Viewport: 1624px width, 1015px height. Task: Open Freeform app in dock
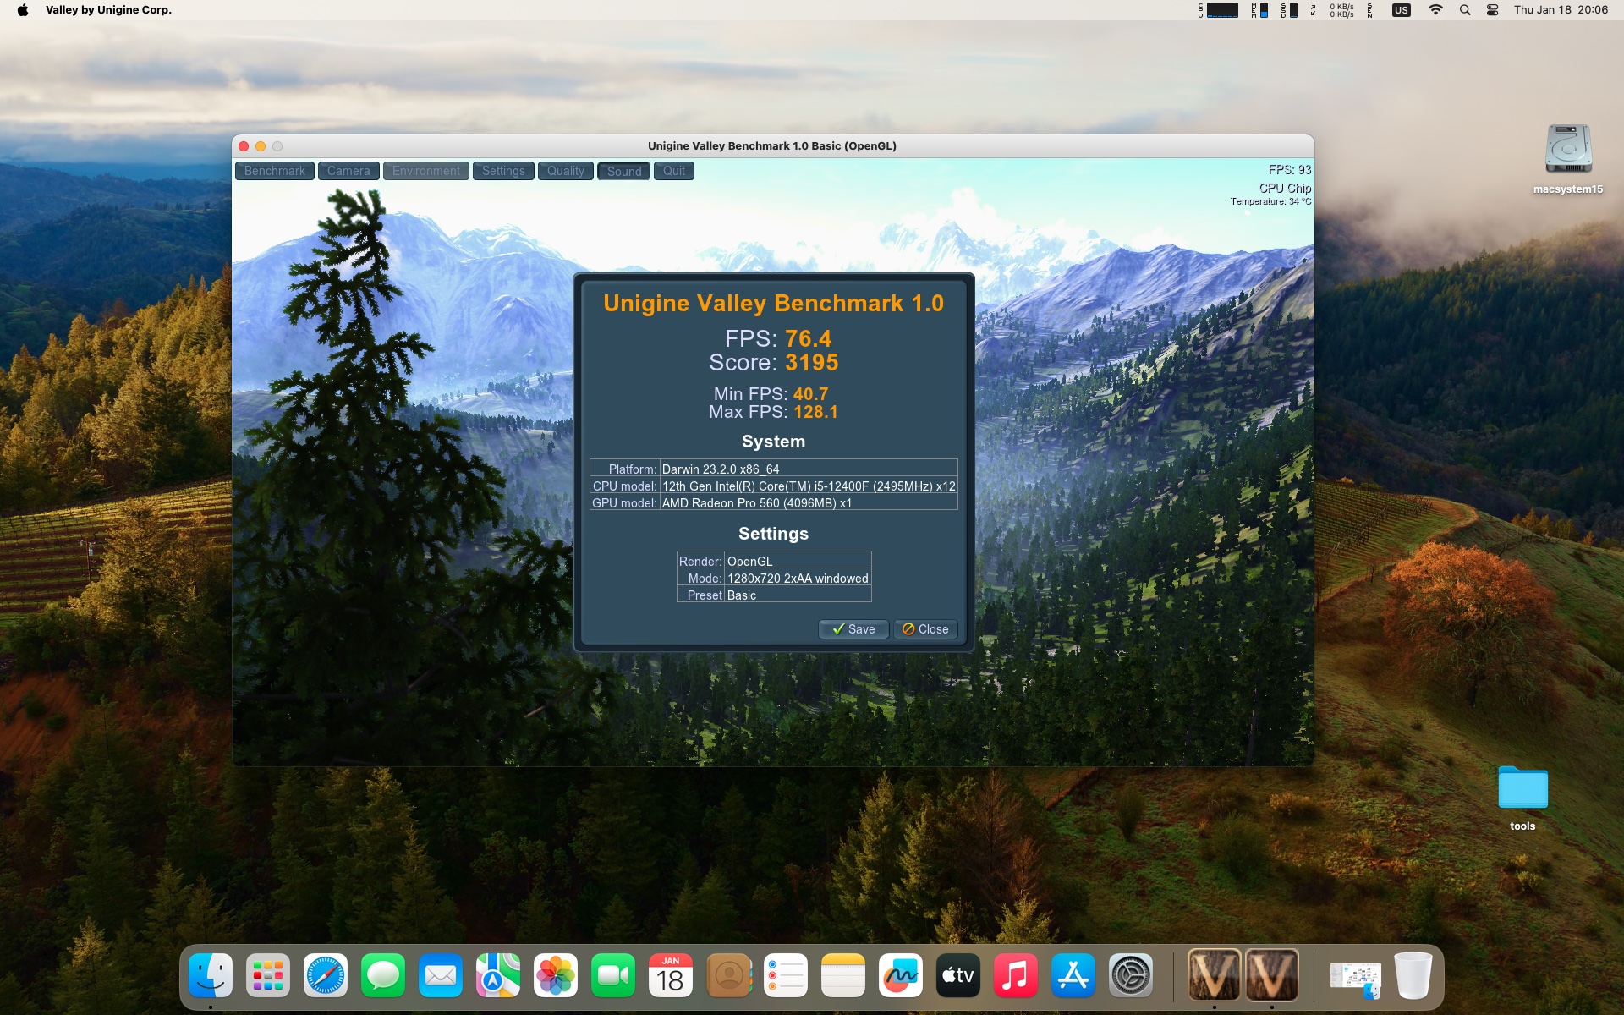point(901,975)
